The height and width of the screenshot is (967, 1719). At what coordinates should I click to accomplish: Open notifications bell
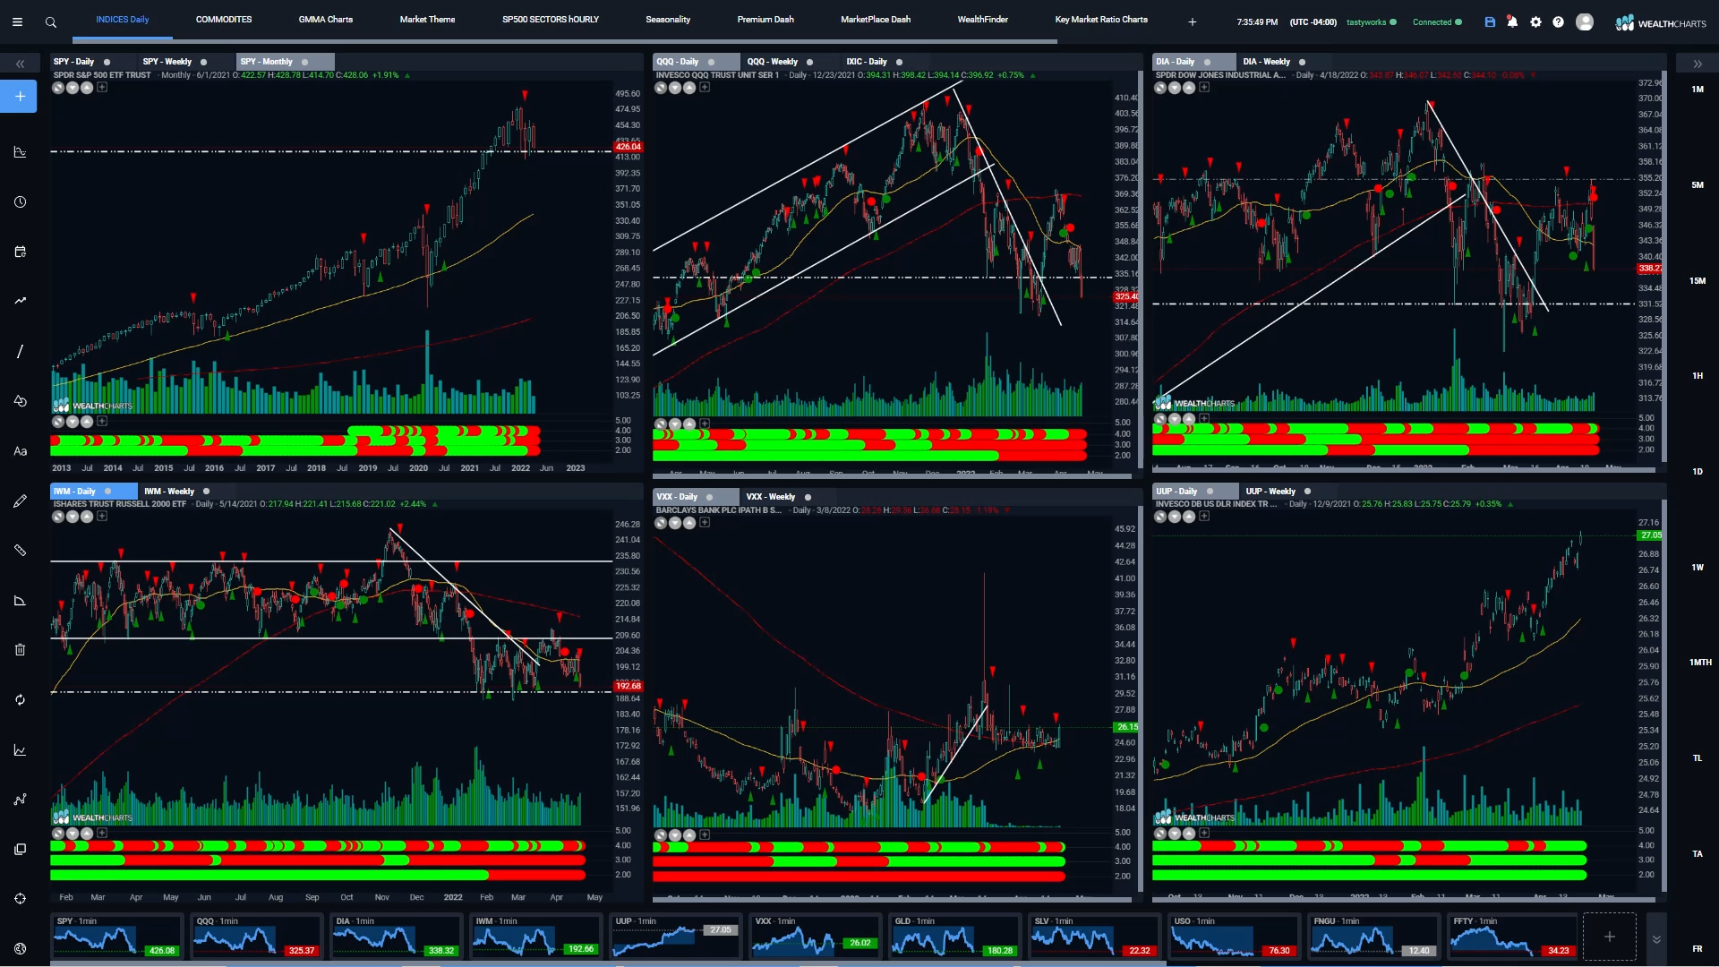1512,22
